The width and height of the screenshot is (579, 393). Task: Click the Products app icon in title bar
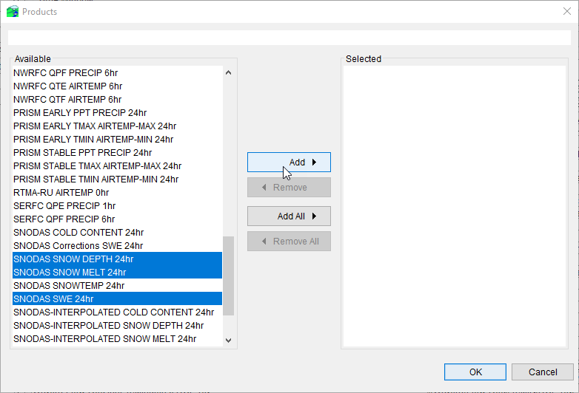click(13, 11)
